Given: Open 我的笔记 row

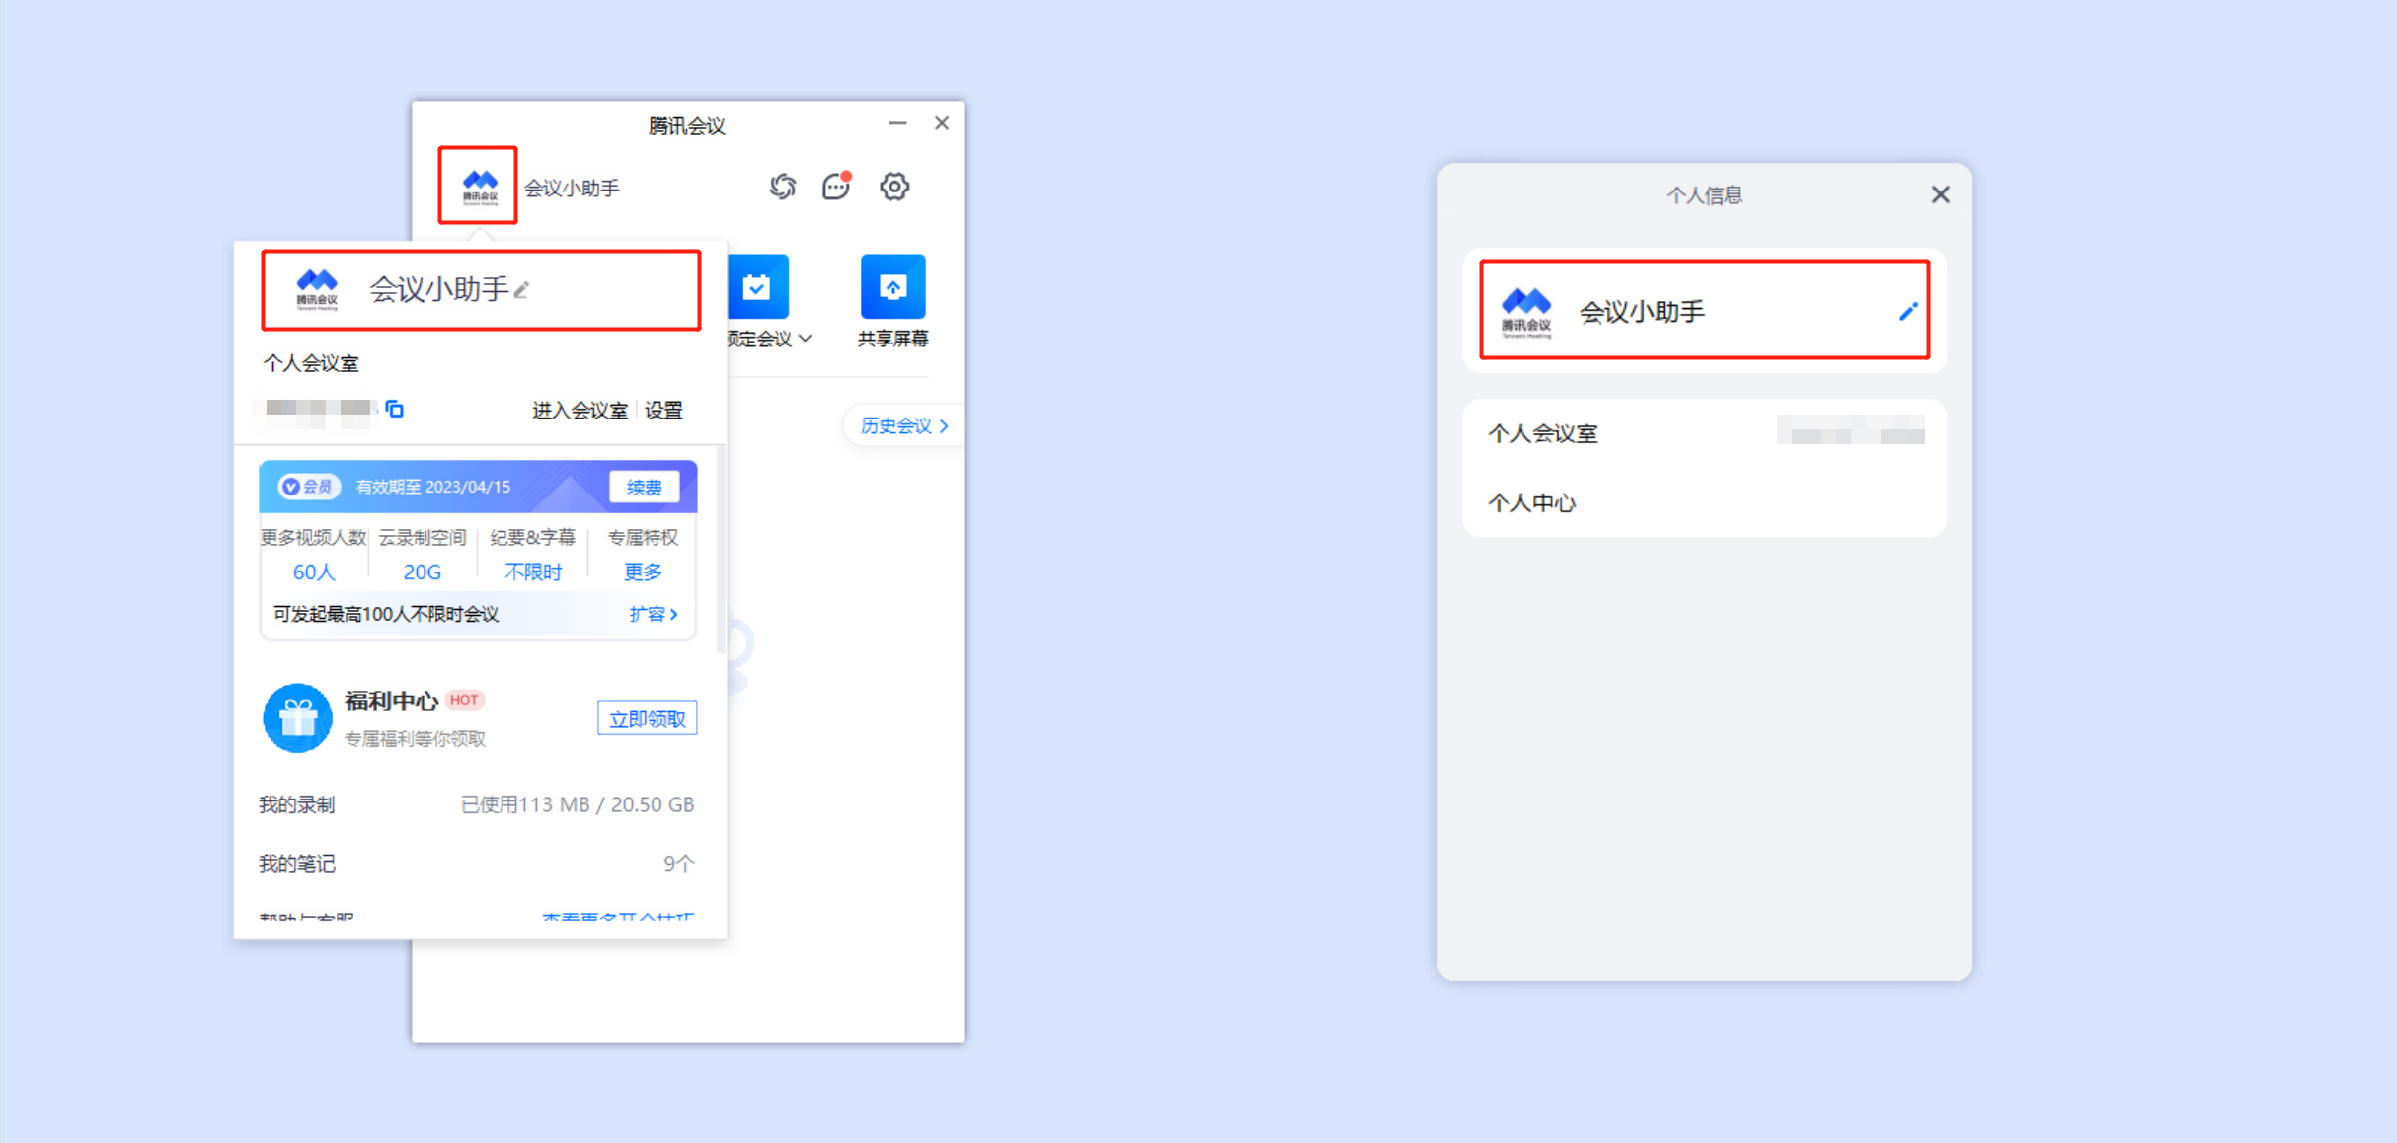Looking at the screenshot, I should click(477, 864).
